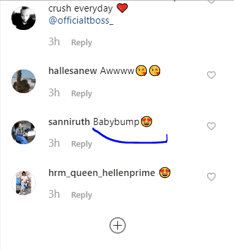Reply to hallesanew's Awwww comment
234x250 pixels.
(x=82, y=94)
